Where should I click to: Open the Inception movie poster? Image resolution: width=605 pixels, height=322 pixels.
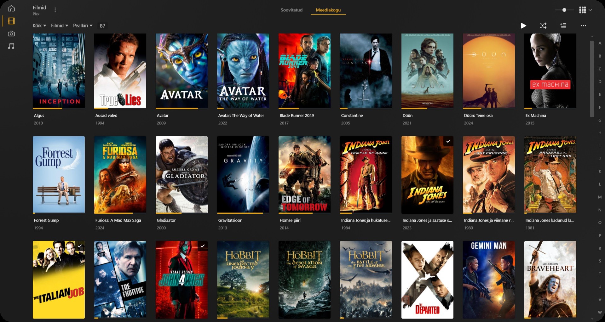[x=59, y=71]
